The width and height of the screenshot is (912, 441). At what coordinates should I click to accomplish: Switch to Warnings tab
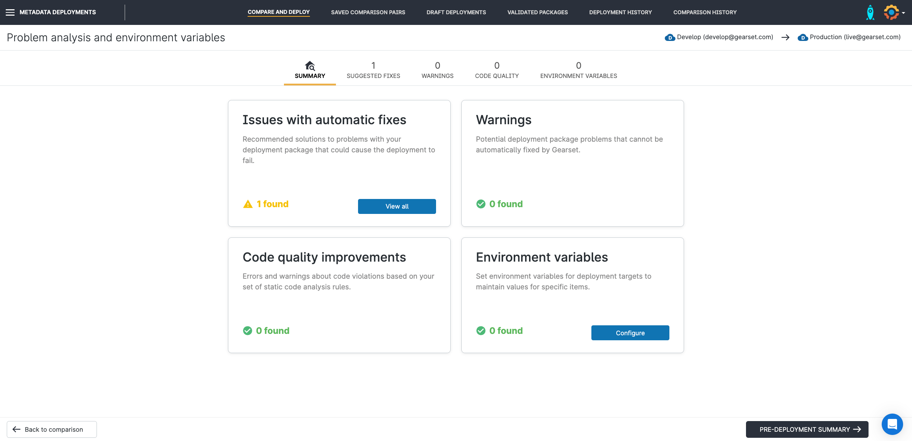pyautogui.click(x=437, y=70)
